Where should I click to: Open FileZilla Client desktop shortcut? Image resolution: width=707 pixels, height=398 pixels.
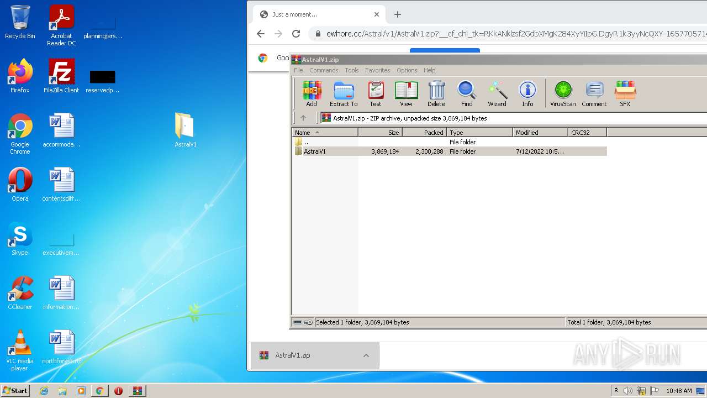coord(61,76)
